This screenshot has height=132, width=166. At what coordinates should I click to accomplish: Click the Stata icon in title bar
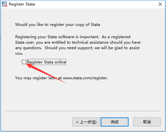point(5,4)
